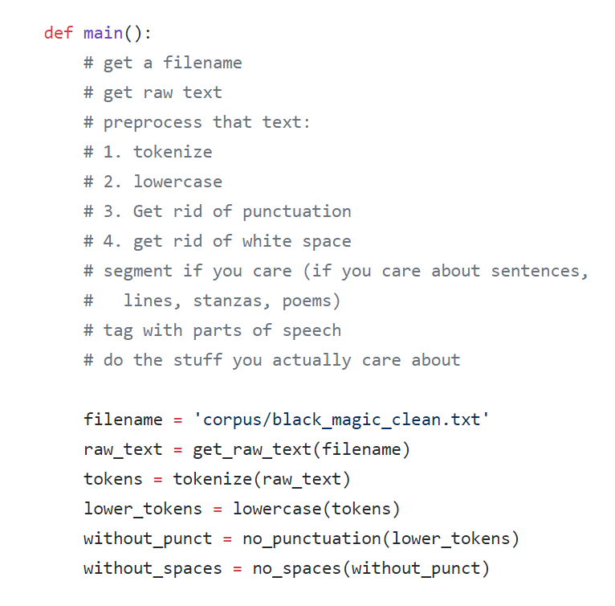The height and width of the screenshot is (606, 615).
Task: Click the '# get raw text' comment line
Action: click(x=153, y=93)
